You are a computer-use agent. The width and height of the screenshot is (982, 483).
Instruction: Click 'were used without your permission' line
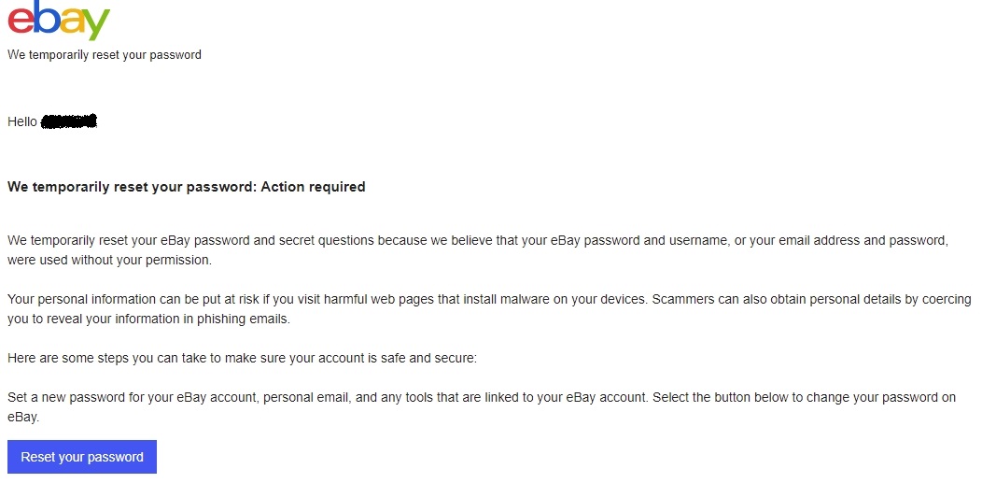(109, 260)
